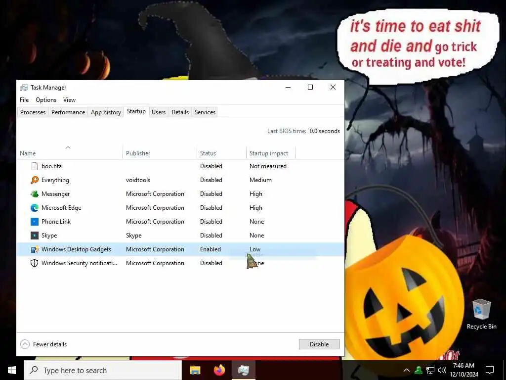
Task: Click the Last BIOS time value
Action: [x=325, y=131]
